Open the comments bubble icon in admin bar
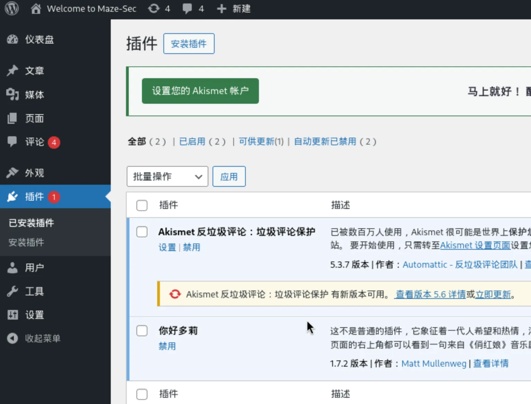Viewport: 531px width, 404px height. tap(187, 9)
